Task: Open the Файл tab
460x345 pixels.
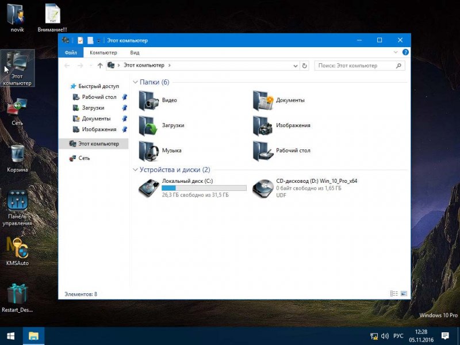Action: coord(71,52)
